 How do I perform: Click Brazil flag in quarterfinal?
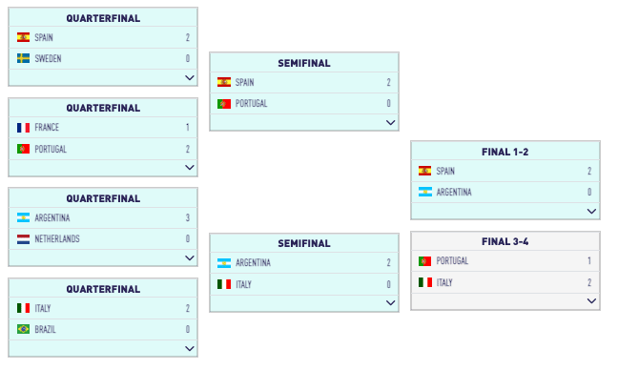(23, 329)
